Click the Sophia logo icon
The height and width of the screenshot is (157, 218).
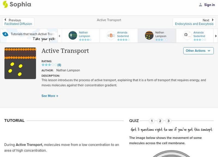click(x=5, y=4)
